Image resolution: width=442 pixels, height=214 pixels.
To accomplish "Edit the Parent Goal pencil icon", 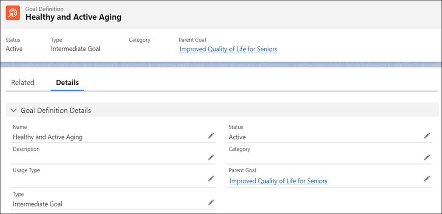I will pos(427,179).
